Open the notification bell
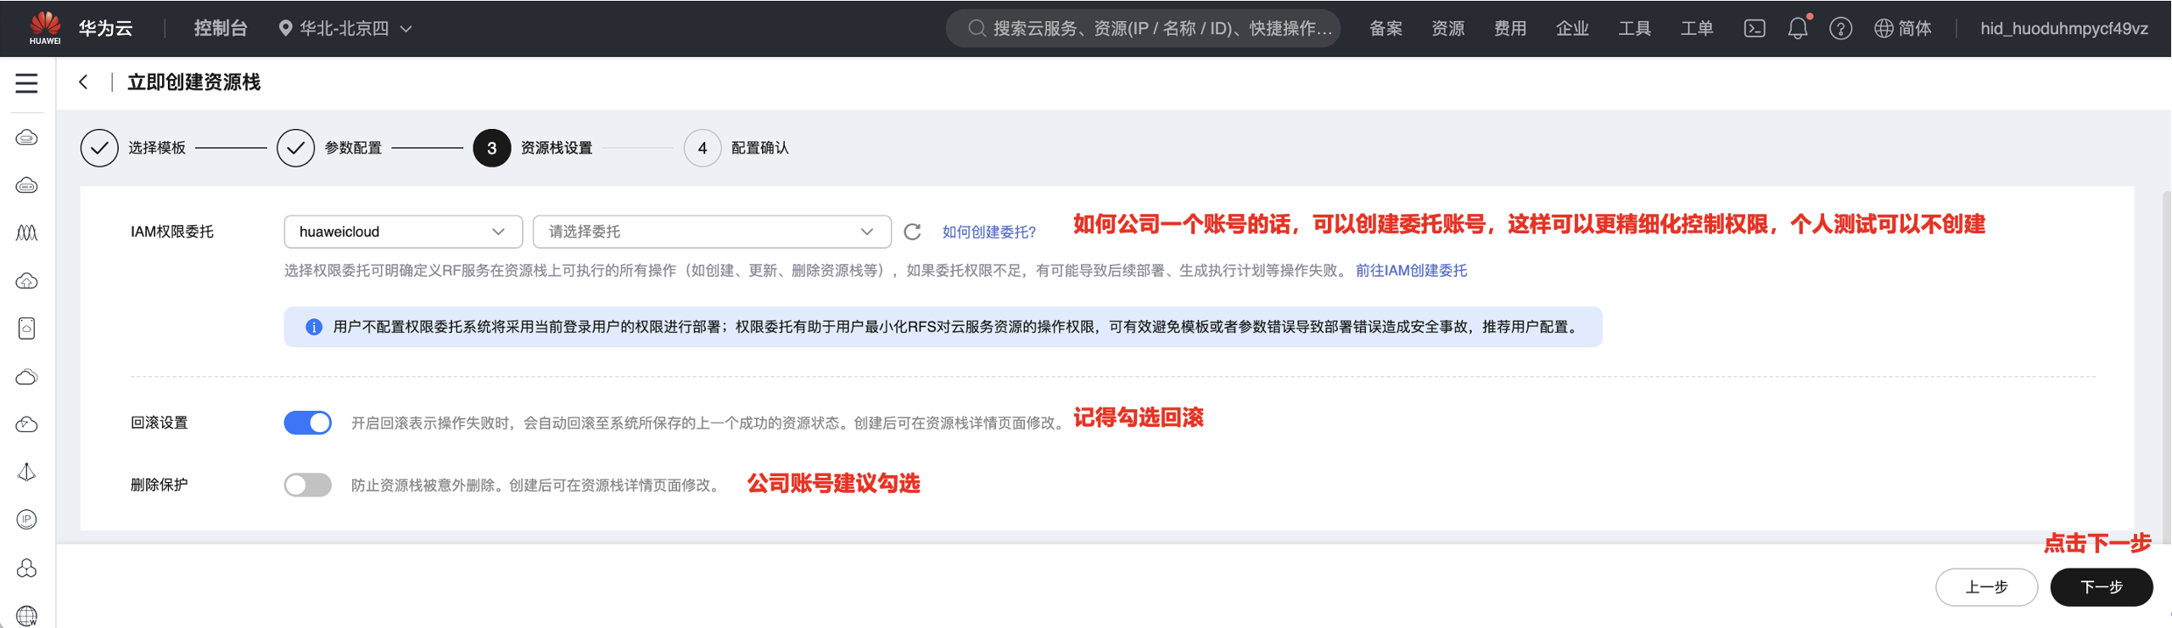This screenshot has height=628, width=2172. 1798,28
